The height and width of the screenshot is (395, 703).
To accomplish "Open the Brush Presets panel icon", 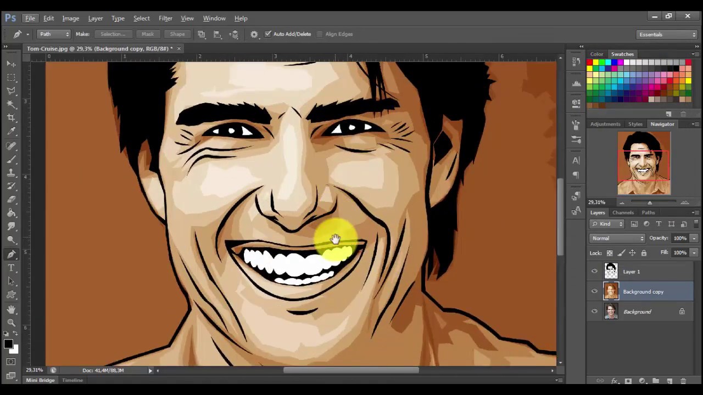I will 576,140.
